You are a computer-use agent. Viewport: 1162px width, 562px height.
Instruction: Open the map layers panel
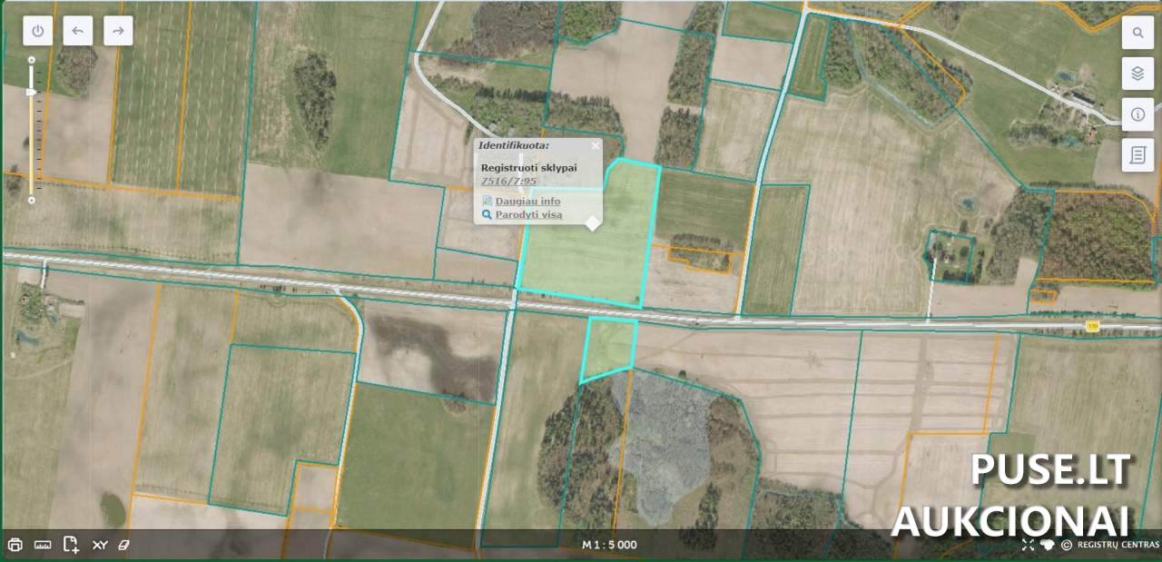point(1137,74)
